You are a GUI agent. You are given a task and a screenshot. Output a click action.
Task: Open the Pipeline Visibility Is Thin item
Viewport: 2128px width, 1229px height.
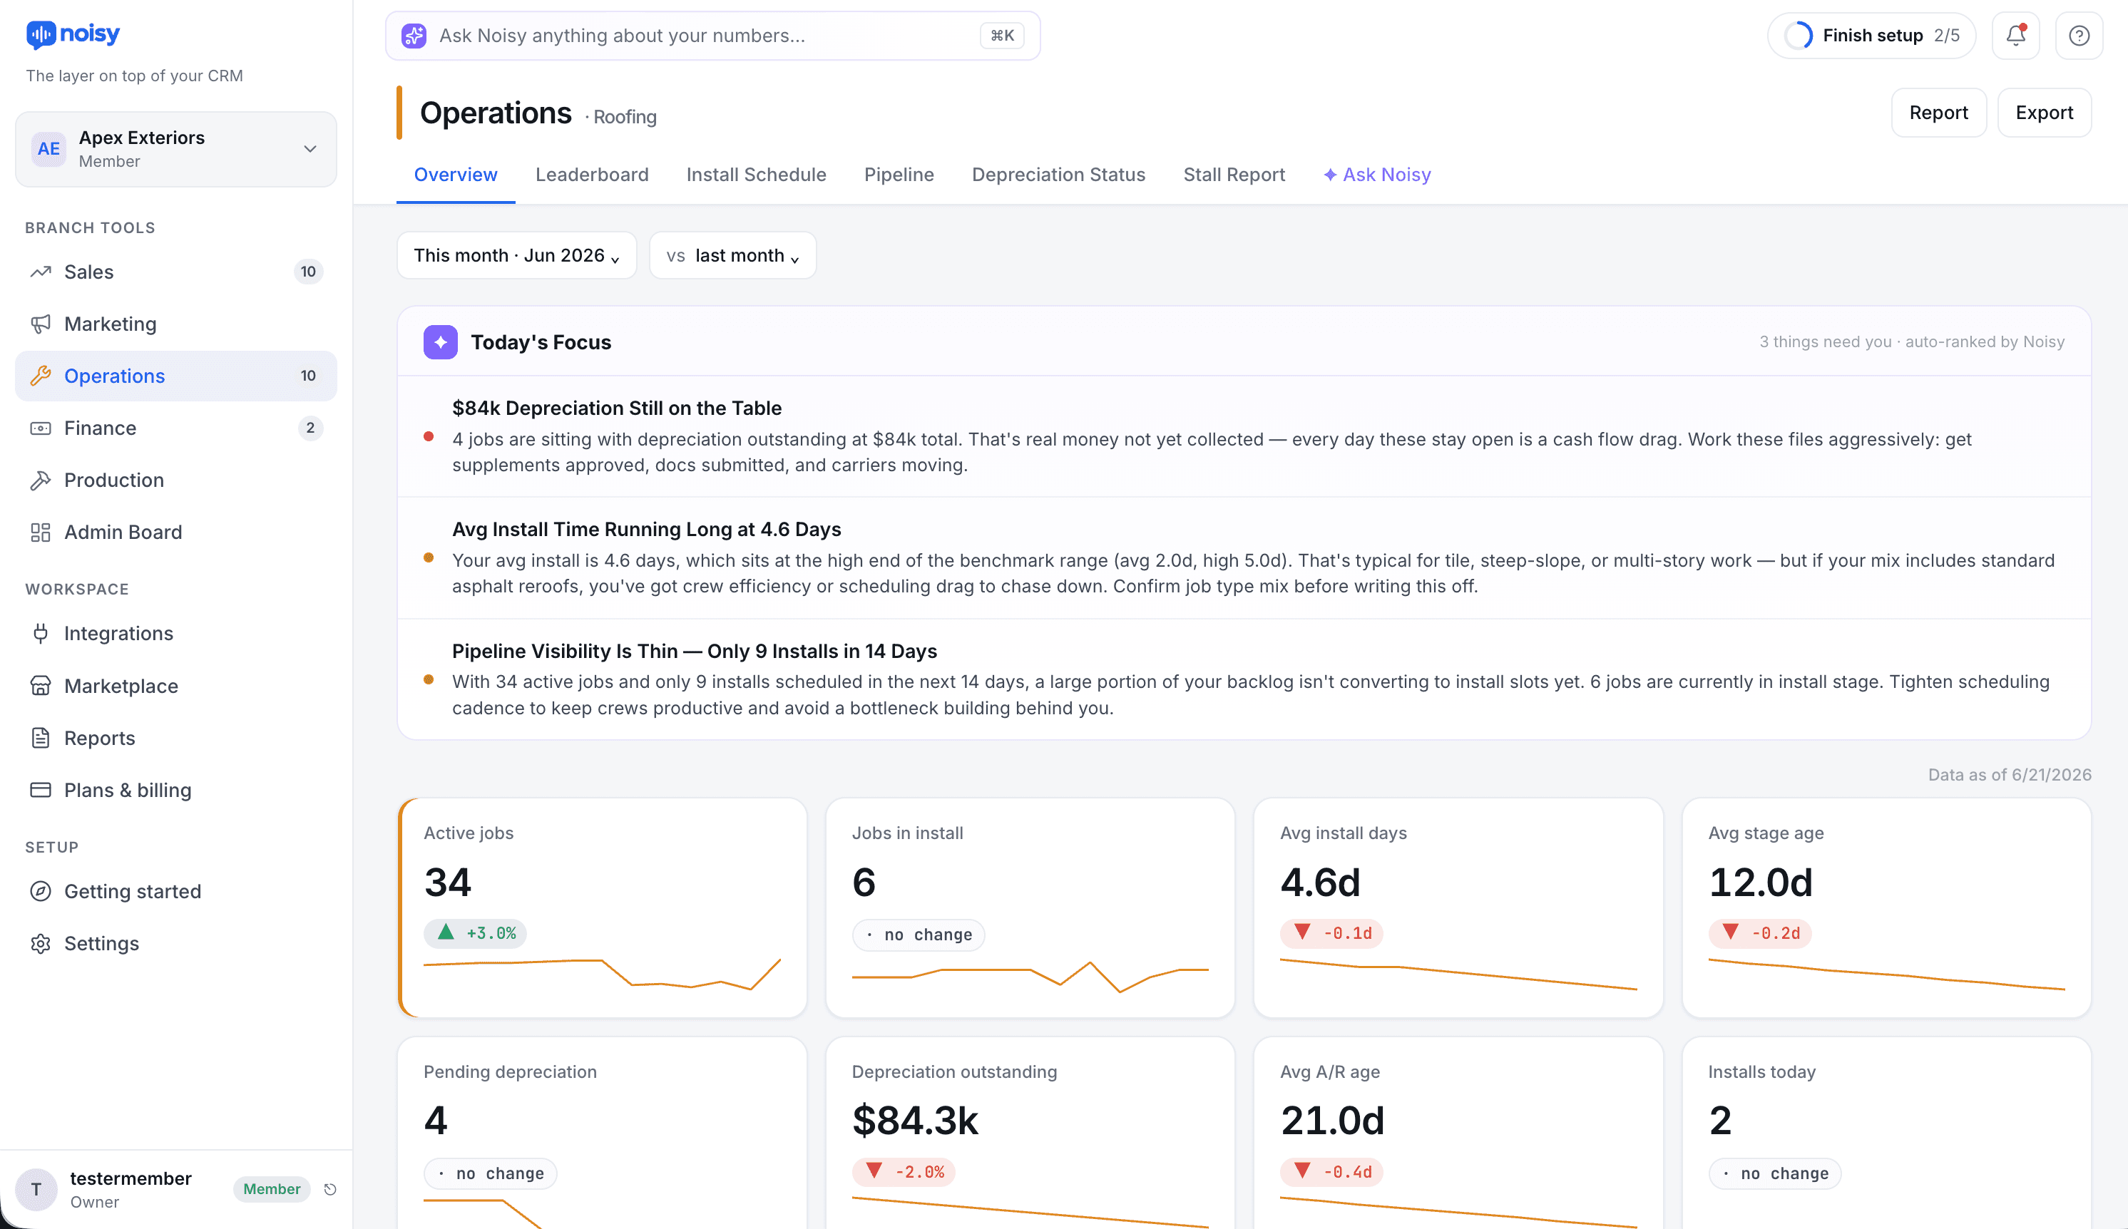tap(1244, 679)
